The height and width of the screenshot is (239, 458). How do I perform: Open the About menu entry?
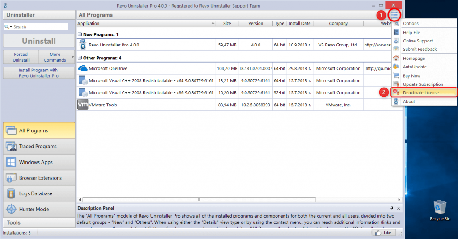(x=409, y=101)
